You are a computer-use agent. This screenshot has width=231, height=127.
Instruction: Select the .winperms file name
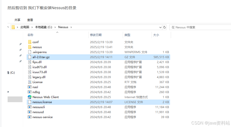[39, 52]
